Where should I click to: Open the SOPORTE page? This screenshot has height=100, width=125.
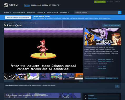point(56,5)
